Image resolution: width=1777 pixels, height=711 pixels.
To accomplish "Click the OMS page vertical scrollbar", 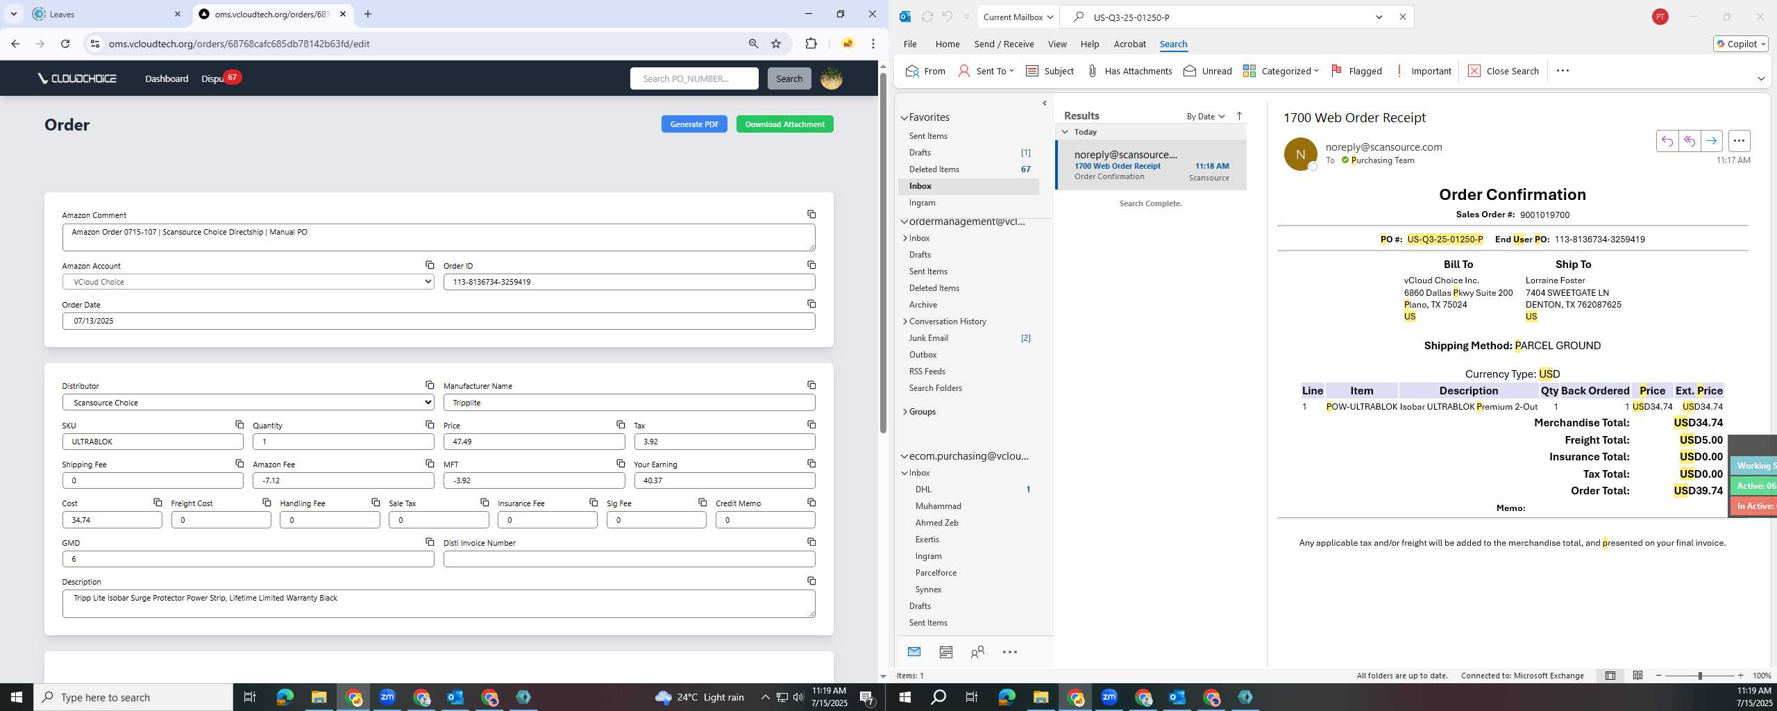I will point(883,252).
